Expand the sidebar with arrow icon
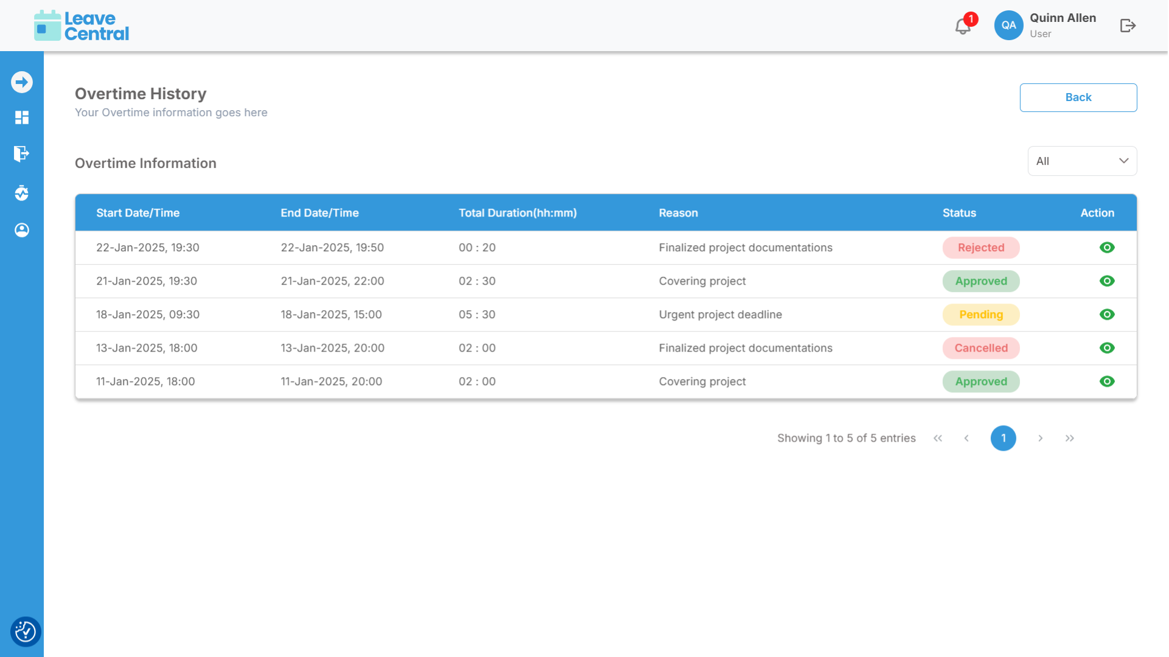The height and width of the screenshot is (657, 1169). [x=22, y=82]
